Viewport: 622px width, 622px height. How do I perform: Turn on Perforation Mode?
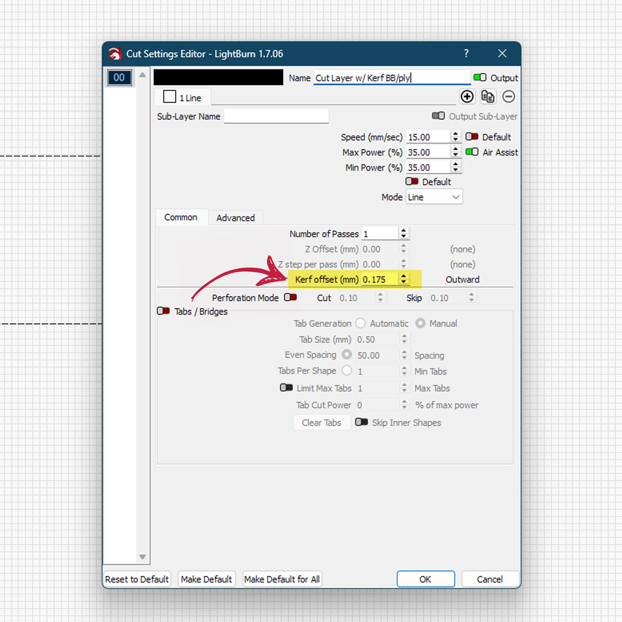pyautogui.click(x=290, y=297)
